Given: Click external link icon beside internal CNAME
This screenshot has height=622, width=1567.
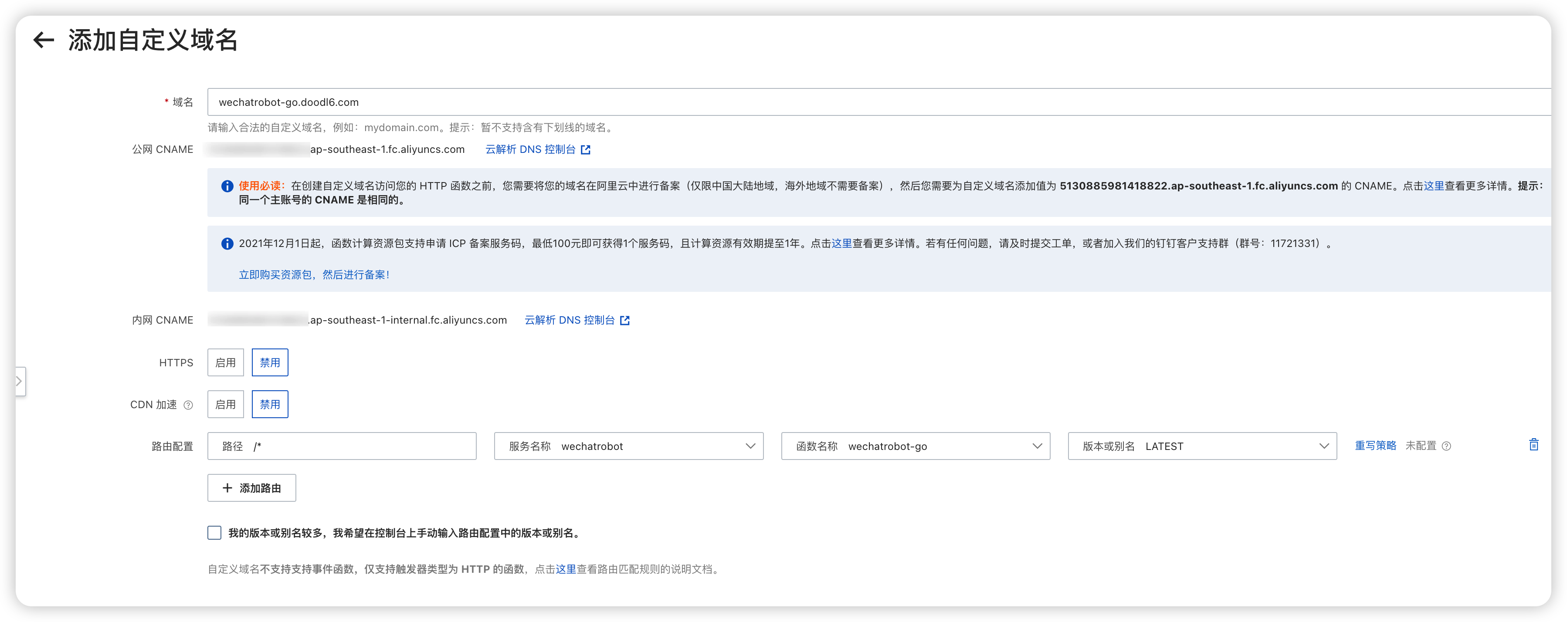Looking at the screenshot, I should 625,321.
